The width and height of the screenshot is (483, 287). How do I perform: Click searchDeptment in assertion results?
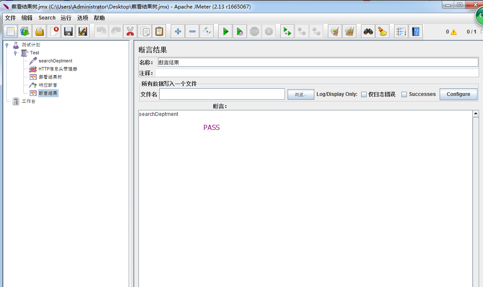[x=158, y=114]
